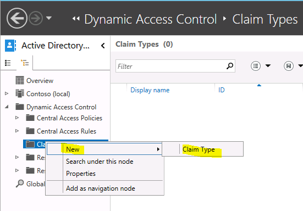Select Search under this node
The image size is (303, 211).
(100, 162)
